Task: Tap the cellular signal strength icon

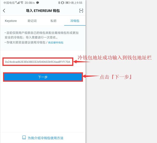Action: 18,3
